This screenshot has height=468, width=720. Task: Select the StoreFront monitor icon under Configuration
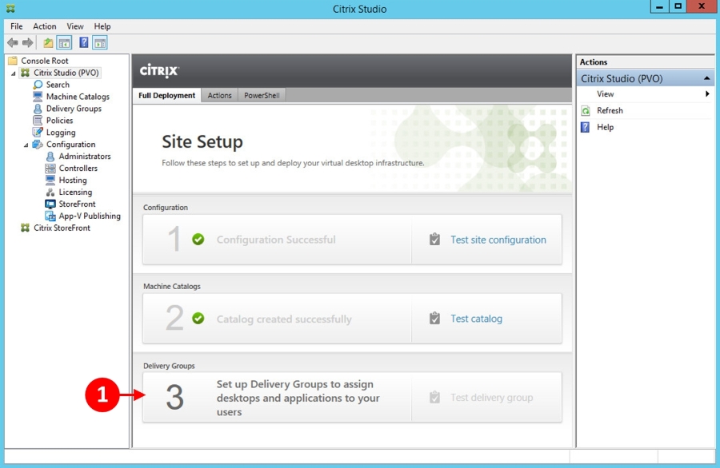[x=50, y=204]
